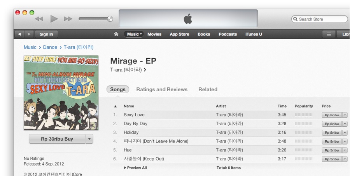
Task: Adjust the volume slider knob
Action: [110, 19]
